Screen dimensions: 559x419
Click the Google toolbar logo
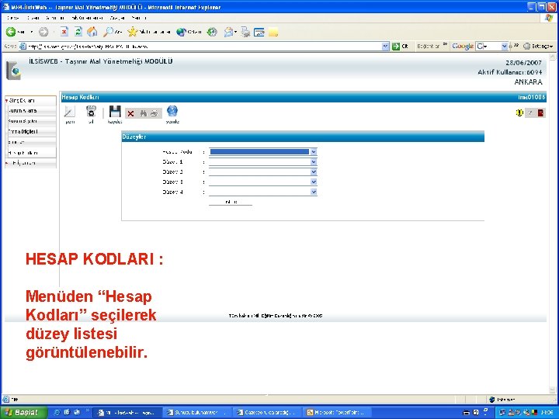pyautogui.click(x=463, y=47)
